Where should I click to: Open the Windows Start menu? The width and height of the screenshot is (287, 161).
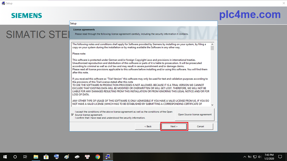click(5, 157)
